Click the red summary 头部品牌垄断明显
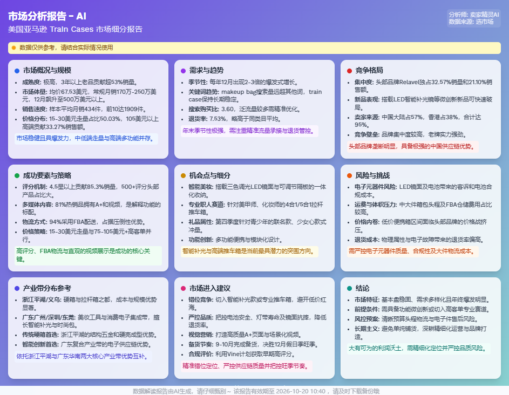Image resolution: width=509 pixels, height=395 pixels. pos(412,146)
